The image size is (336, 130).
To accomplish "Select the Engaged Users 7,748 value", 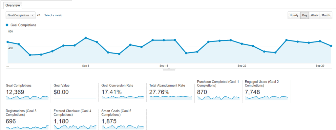I will coord(252,92).
